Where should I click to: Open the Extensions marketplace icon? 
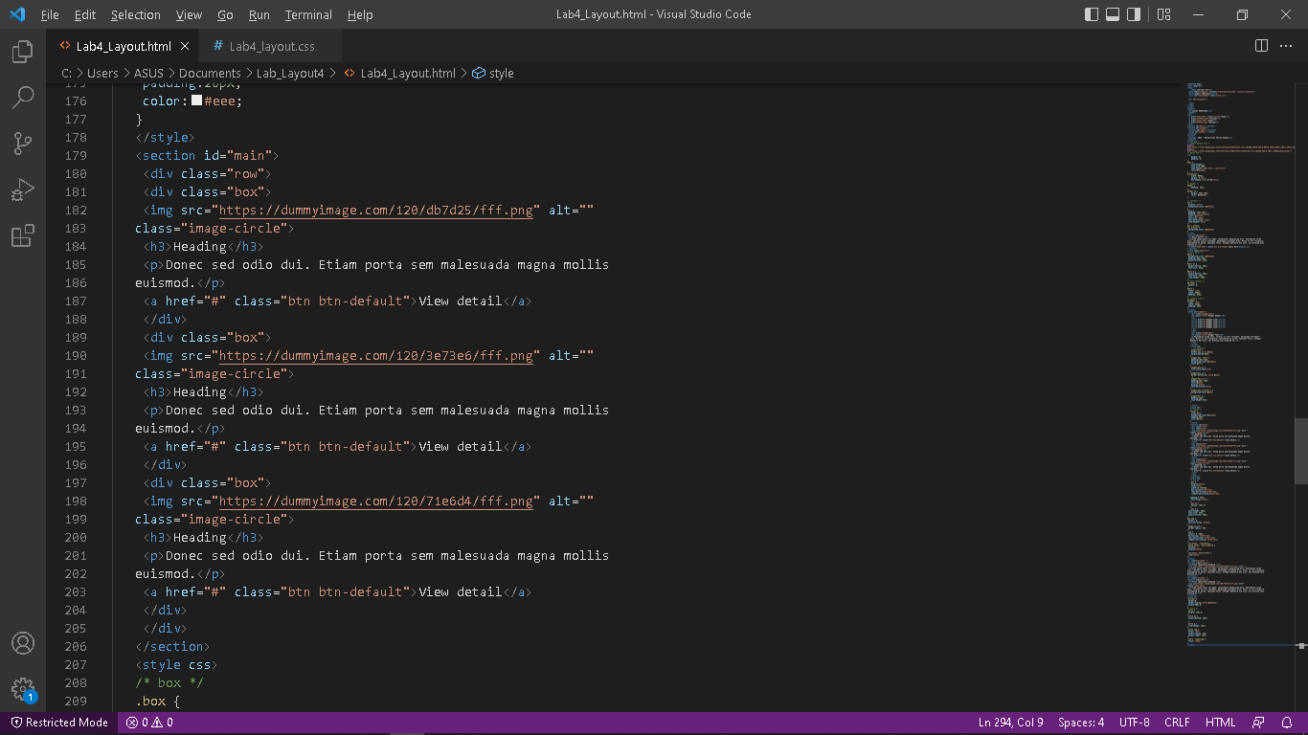click(23, 235)
